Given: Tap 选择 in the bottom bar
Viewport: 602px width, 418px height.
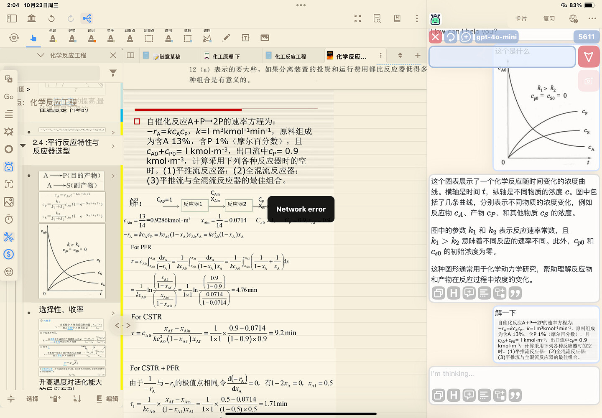Looking at the screenshot, I should tap(32, 399).
